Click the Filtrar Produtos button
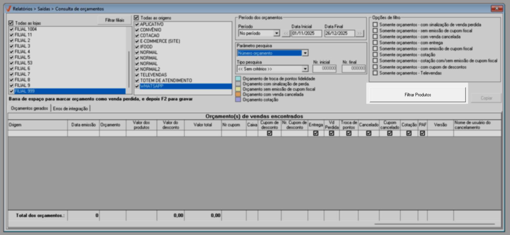Viewport: 510px width, 235px height. (417, 95)
